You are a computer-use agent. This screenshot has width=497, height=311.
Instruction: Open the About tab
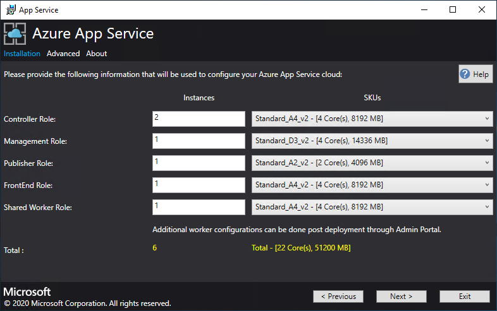97,54
